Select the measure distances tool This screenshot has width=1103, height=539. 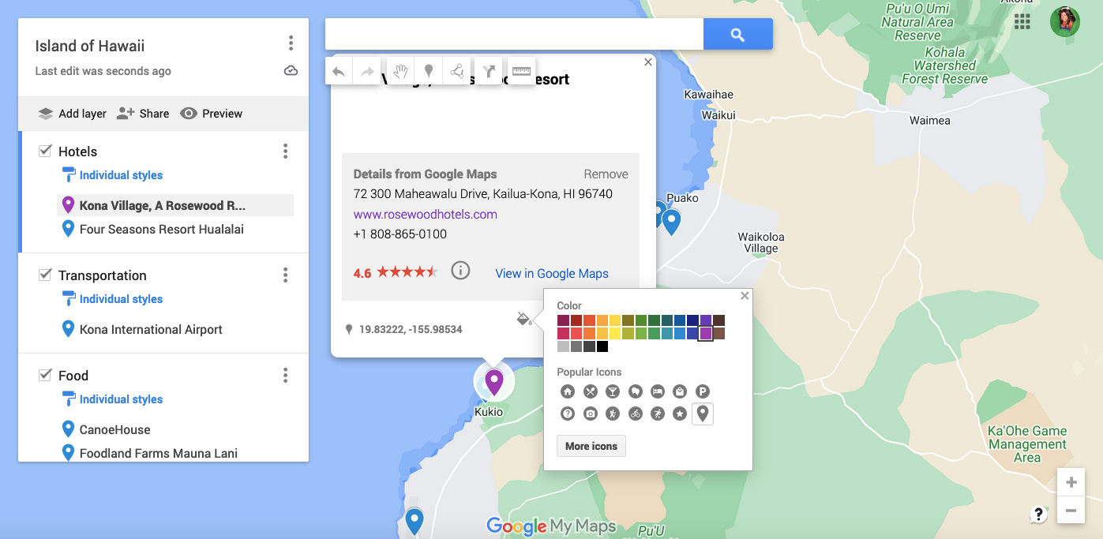[x=520, y=70]
